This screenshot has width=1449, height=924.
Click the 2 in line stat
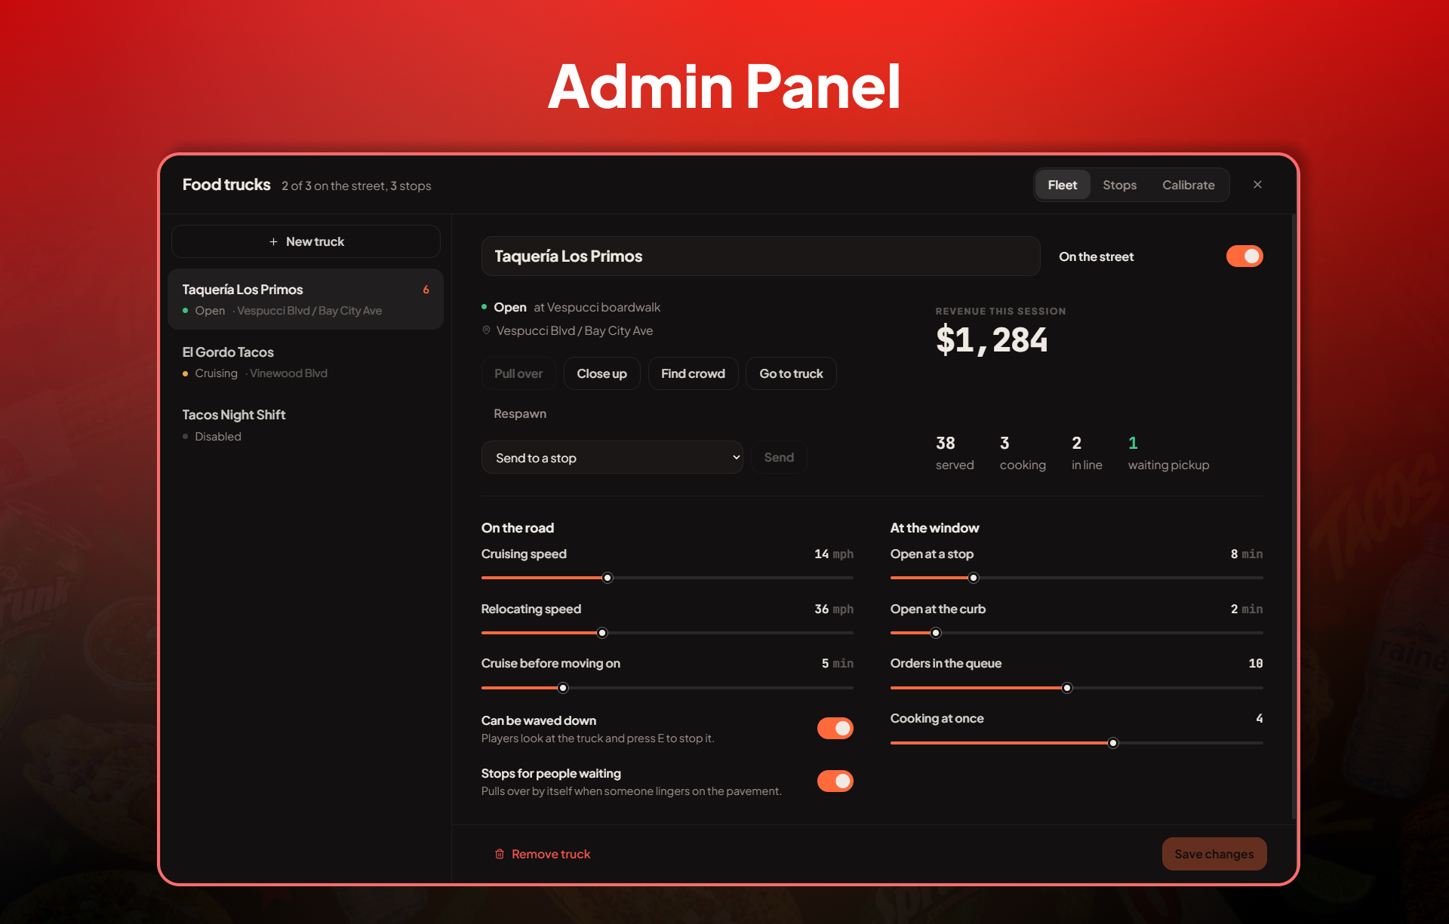click(1087, 453)
